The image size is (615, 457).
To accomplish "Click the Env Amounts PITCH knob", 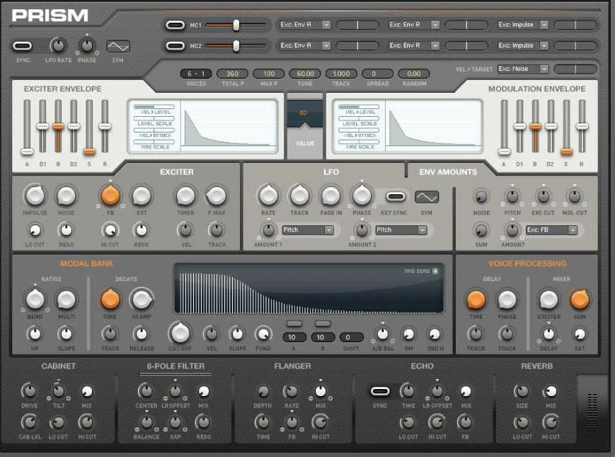I will (x=512, y=196).
